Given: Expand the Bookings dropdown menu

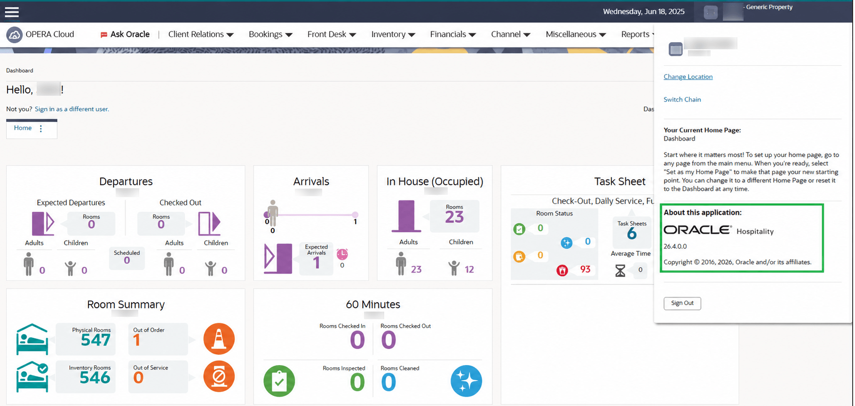Looking at the screenshot, I should (x=270, y=34).
